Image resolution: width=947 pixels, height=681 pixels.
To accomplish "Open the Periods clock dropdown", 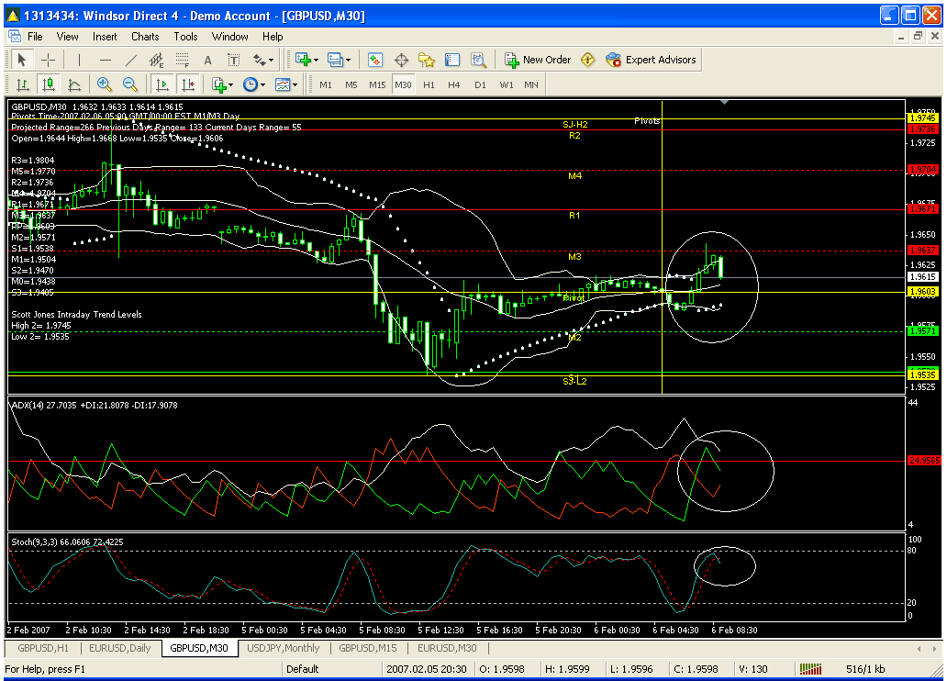I will pyautogui.click(x=254, y=84).
